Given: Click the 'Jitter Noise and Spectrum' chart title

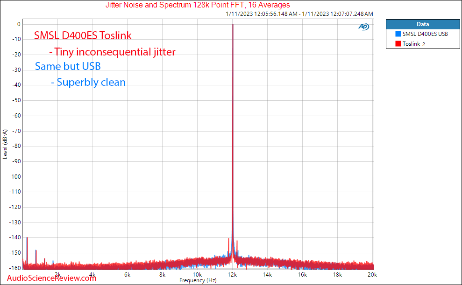Looking at the screenshot, I should point(198,5).
